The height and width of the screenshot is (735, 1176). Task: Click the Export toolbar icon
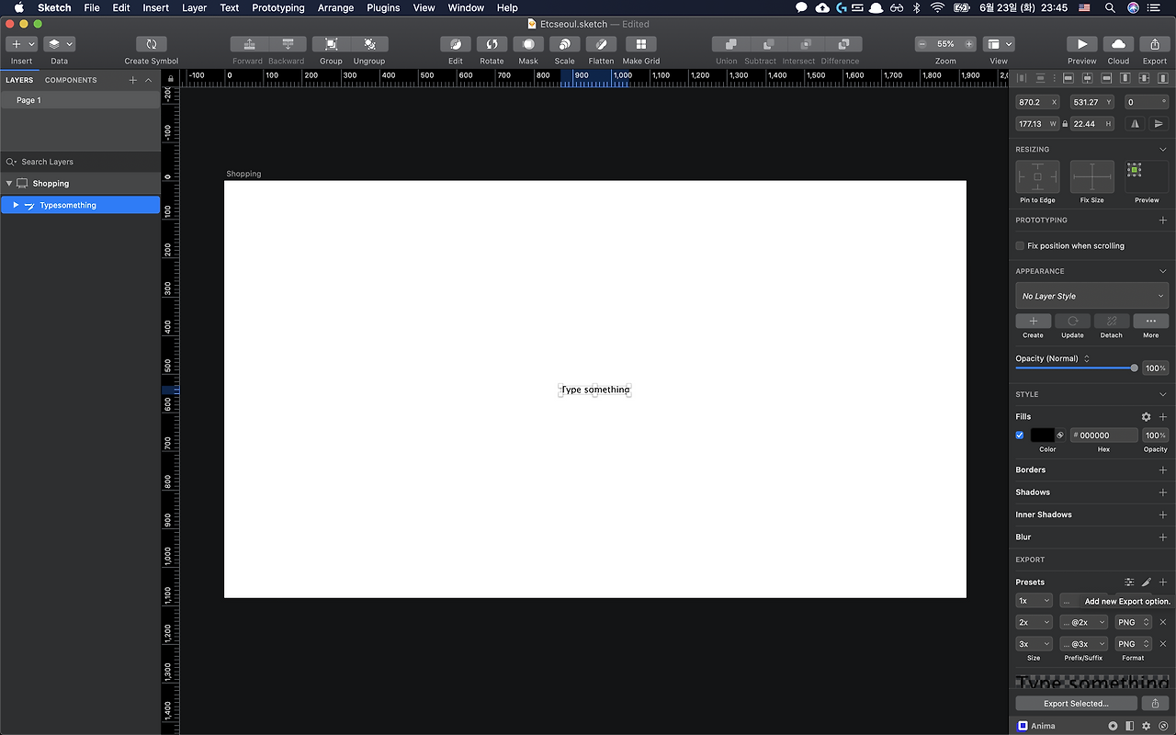coord(1155,44)
